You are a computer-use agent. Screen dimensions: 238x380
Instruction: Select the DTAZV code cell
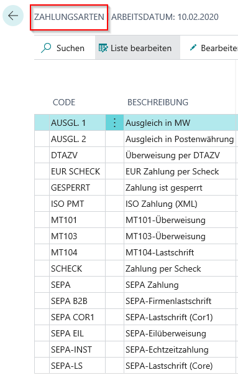click(78, 155)
